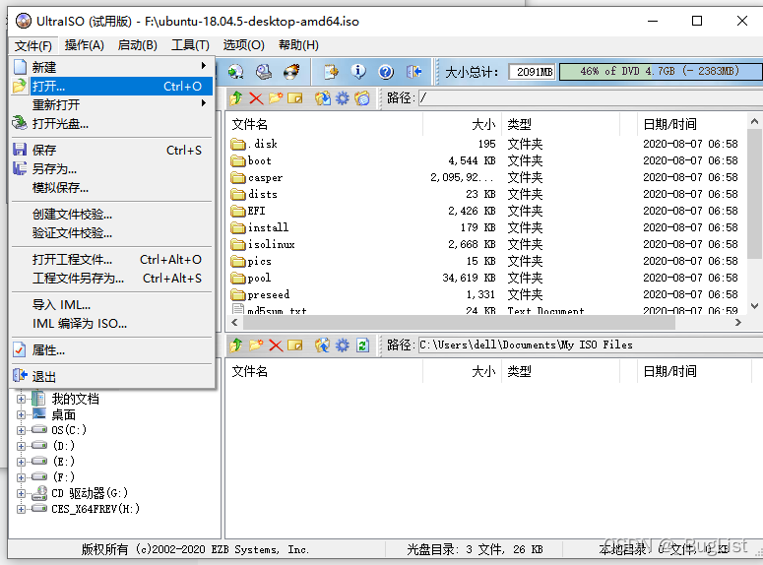Click rename icon in local pane toolbar
Image resolution: width=763 pixels, height=565 pixels.
[295, 345]
